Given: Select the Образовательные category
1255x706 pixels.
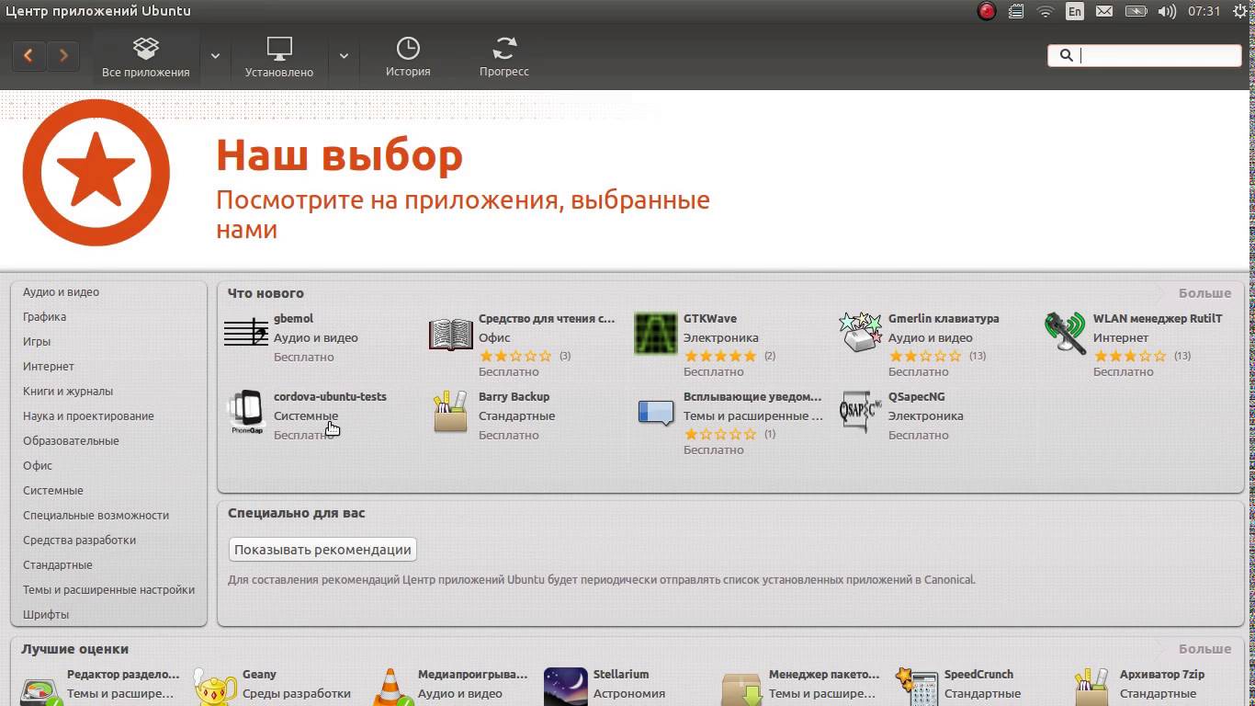Looking at the screenshot, I should (71, 441).
